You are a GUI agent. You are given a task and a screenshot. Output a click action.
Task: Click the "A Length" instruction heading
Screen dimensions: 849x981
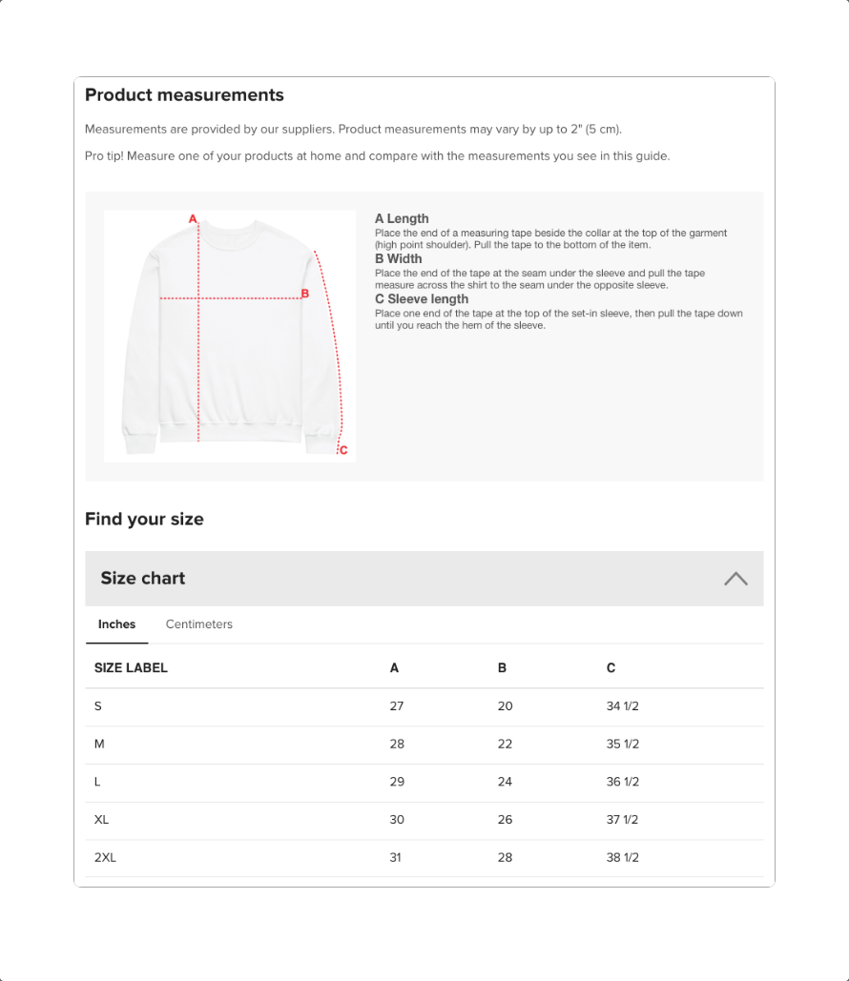[402, 218]
